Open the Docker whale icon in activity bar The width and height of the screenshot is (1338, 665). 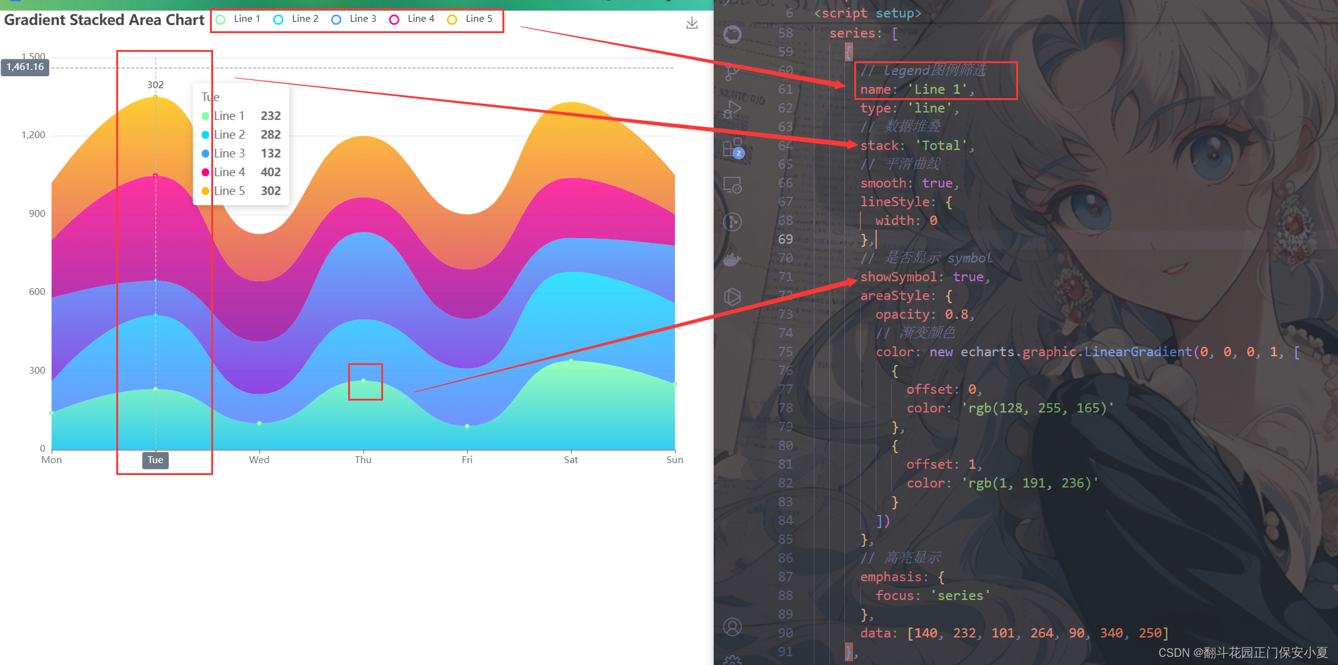click(732, 259)
